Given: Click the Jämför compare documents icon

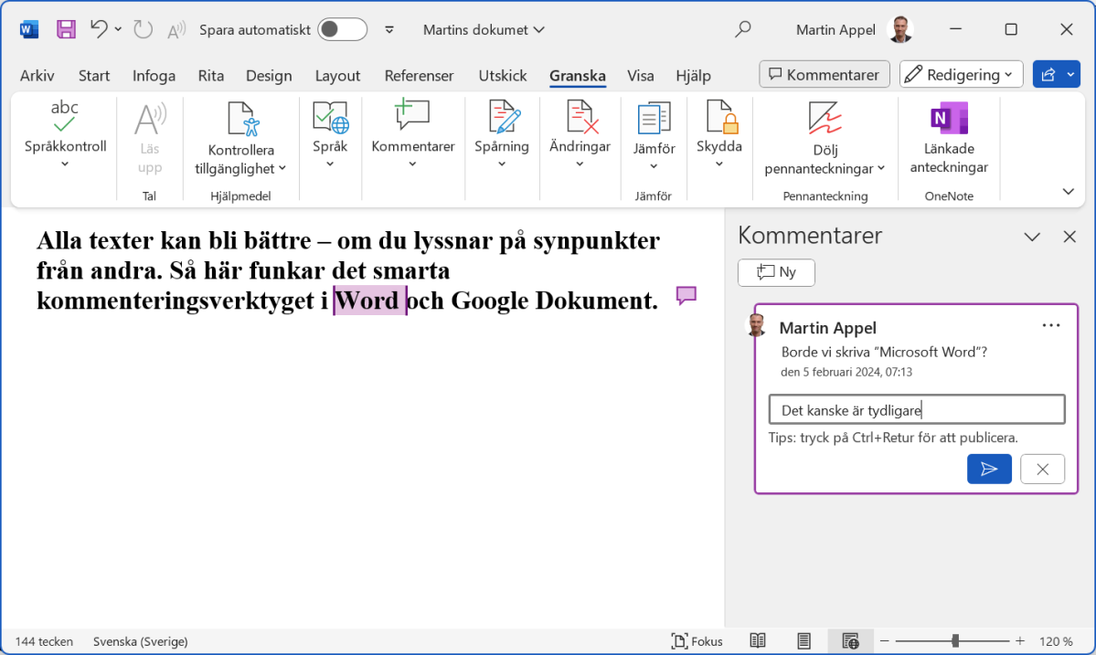Looking at the screenshot, I should pyautogui.click(x=654, y=119).
